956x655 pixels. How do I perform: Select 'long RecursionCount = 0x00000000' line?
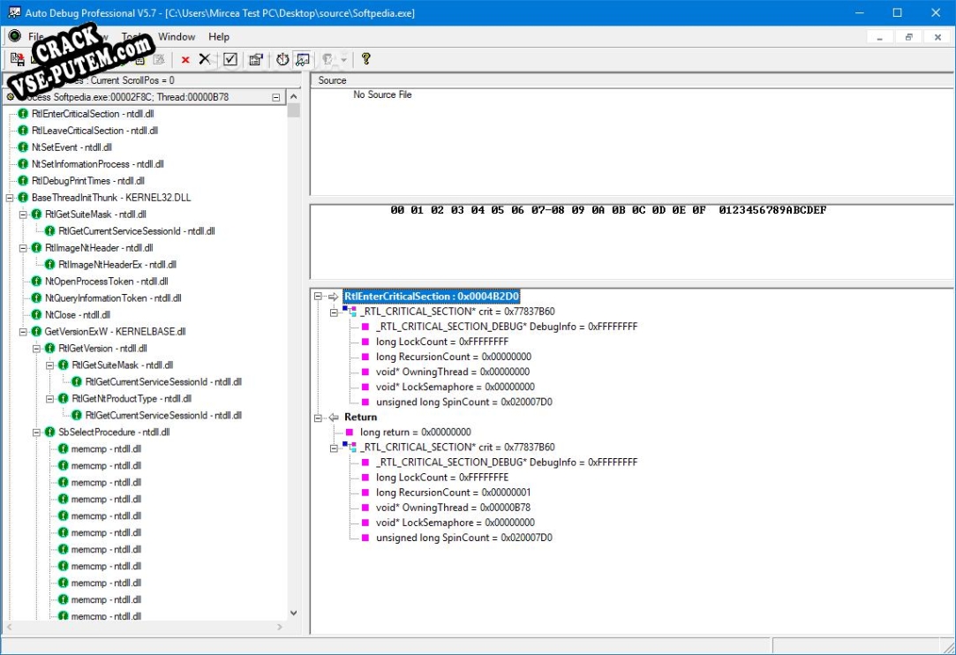pos(453,357)
